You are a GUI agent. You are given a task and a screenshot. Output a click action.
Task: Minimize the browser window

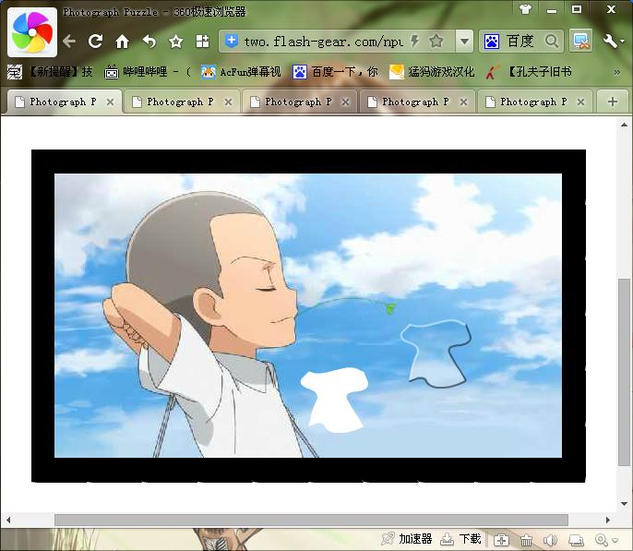tap(552, 10)
